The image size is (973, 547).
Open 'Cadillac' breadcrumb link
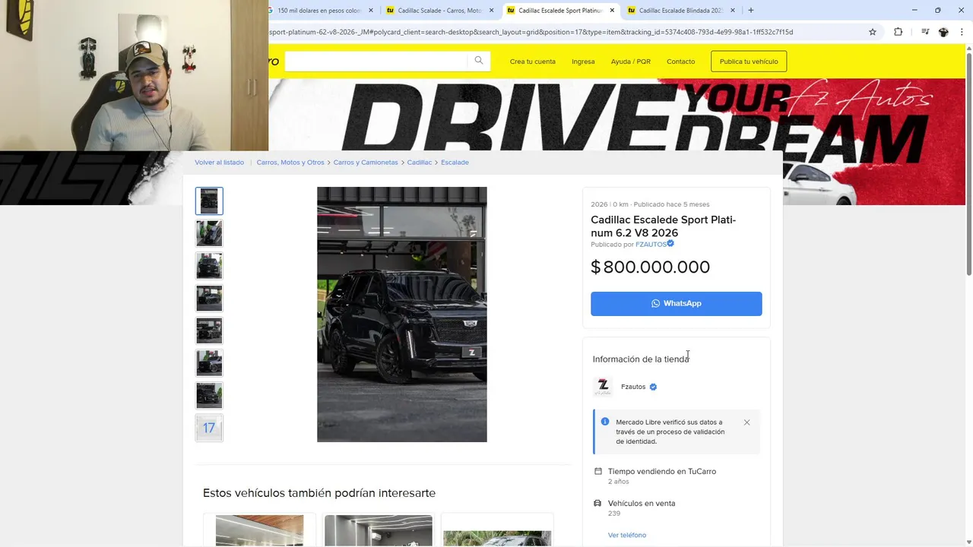(420, 163)
